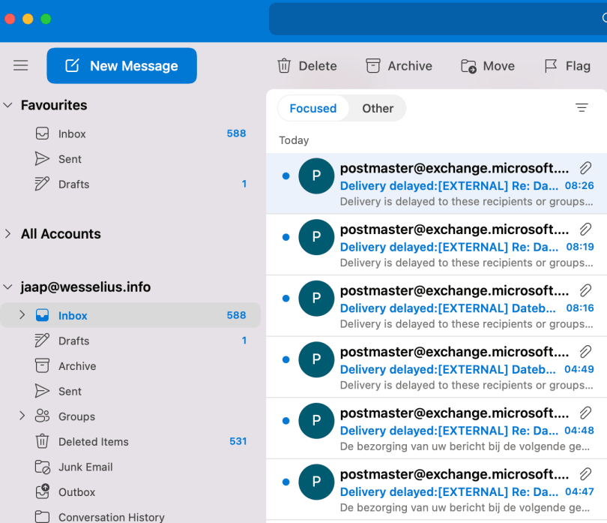Archive the selected message

coord(399,66)
